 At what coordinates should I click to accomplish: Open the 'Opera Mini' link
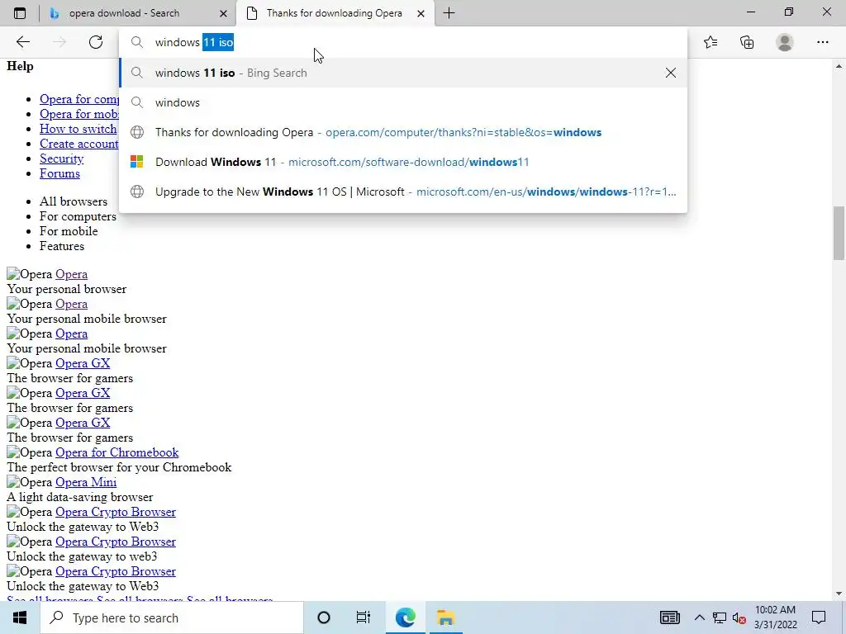pos(86,482)
